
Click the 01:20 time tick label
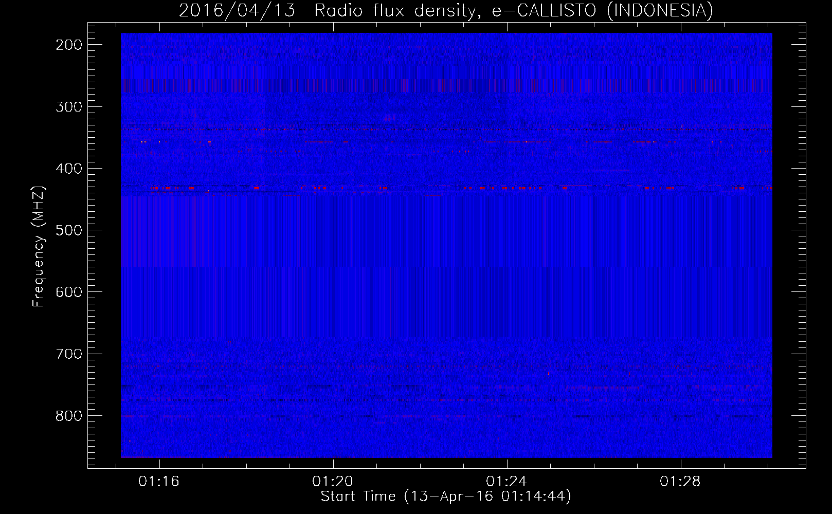tap(333, 481)
